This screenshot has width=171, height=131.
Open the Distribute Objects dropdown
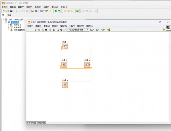(x=97, y=30)
